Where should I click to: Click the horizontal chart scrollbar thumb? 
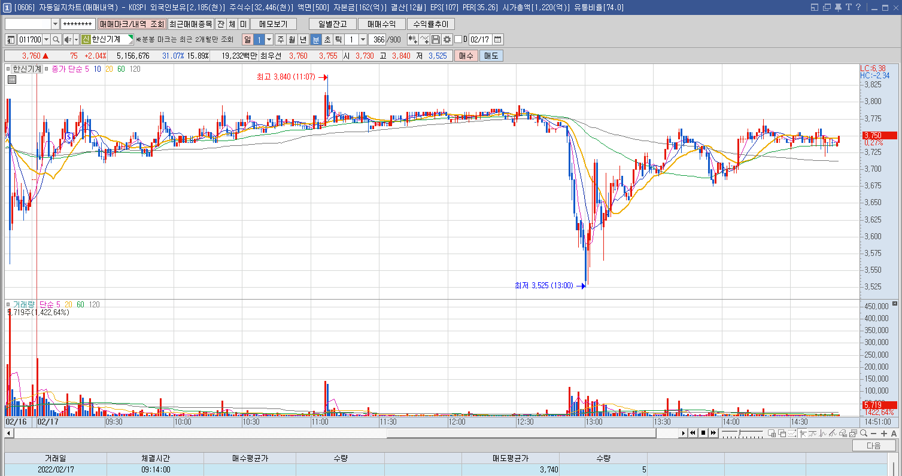tap(521, 433)
